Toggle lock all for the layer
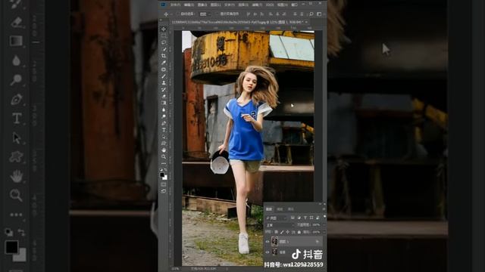The image size is (485, 272). coord(299,232)
